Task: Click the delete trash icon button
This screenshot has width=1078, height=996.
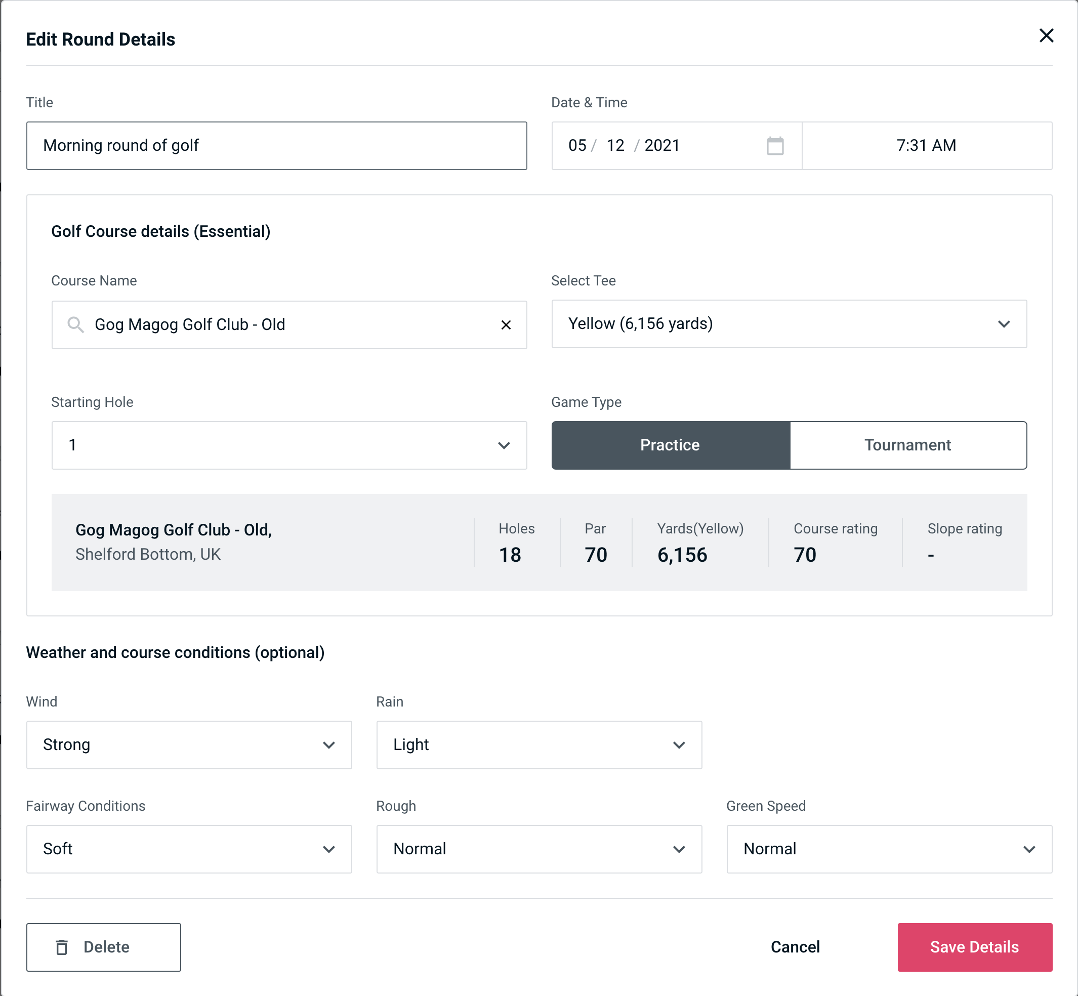Action: (x=64, y=947)
